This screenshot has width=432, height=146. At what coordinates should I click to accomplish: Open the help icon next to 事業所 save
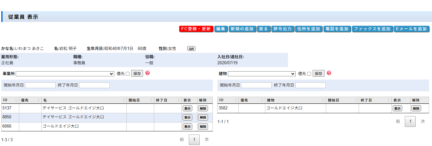coord(148,73)
